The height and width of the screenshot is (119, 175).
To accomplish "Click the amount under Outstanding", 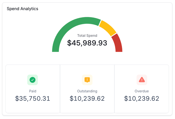I will pos(87,98).
